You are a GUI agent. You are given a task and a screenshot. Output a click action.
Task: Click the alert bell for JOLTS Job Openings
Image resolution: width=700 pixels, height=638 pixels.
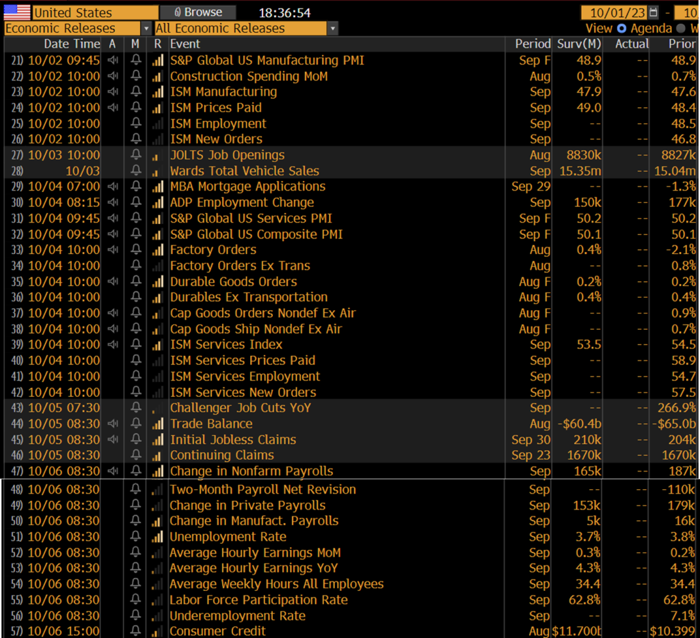point(136,155)
